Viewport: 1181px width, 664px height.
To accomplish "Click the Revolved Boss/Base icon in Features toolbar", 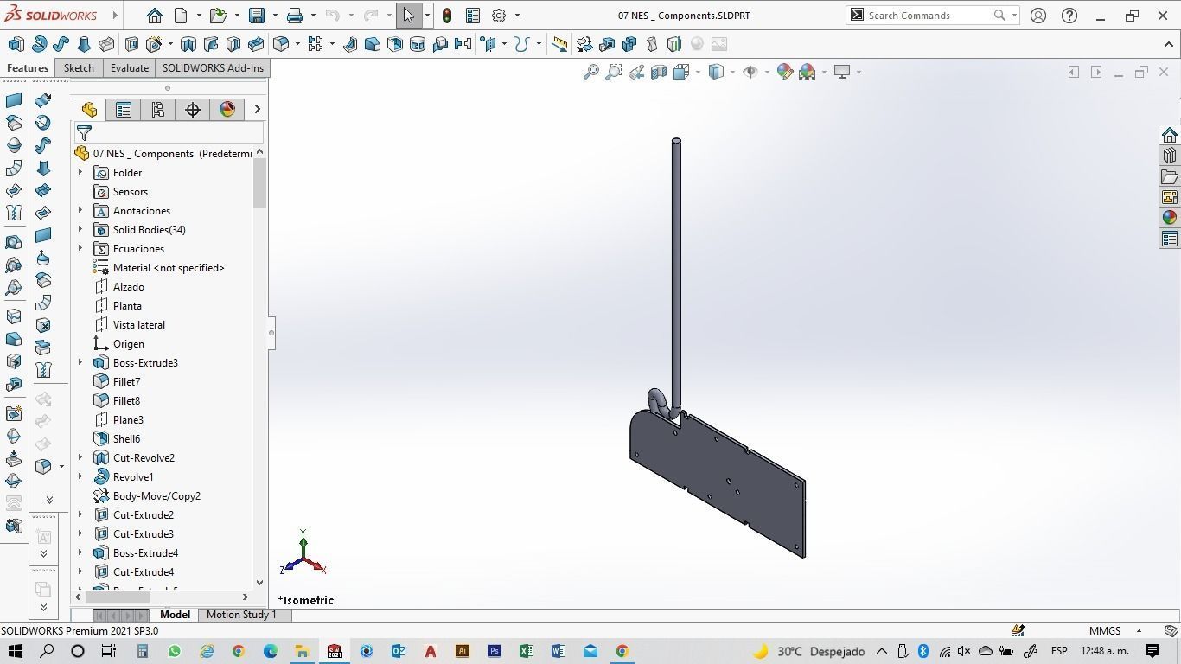I will (39, 44).
